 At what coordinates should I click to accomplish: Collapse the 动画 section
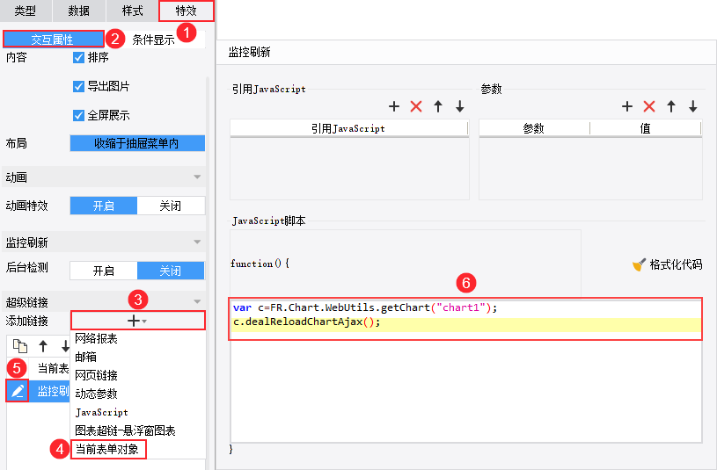[197, 177]
